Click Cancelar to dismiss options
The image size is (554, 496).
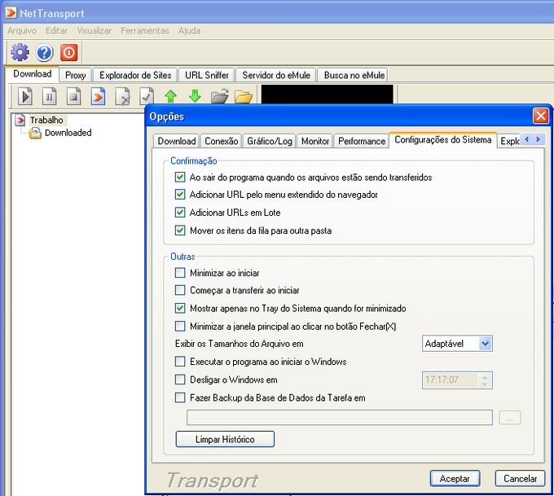pyautogui.click(x=520, y=479)
